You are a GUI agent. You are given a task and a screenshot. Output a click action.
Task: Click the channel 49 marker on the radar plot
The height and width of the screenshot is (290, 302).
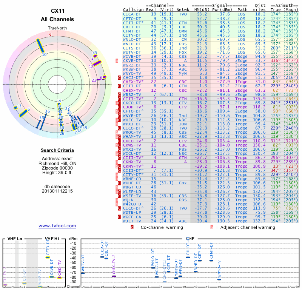pyautogui.click(x=80, y=120)
